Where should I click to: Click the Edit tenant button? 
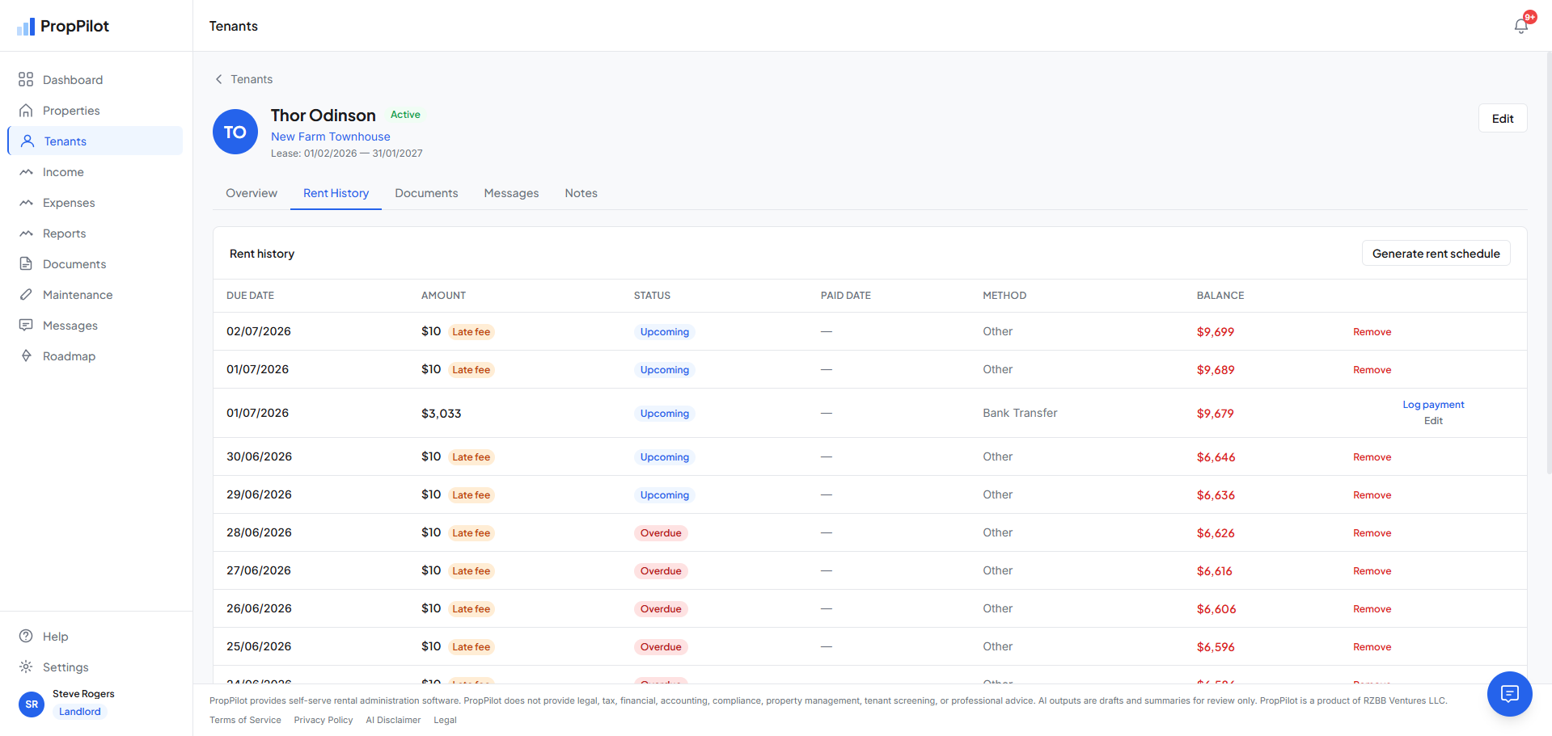pos(1503,118)
